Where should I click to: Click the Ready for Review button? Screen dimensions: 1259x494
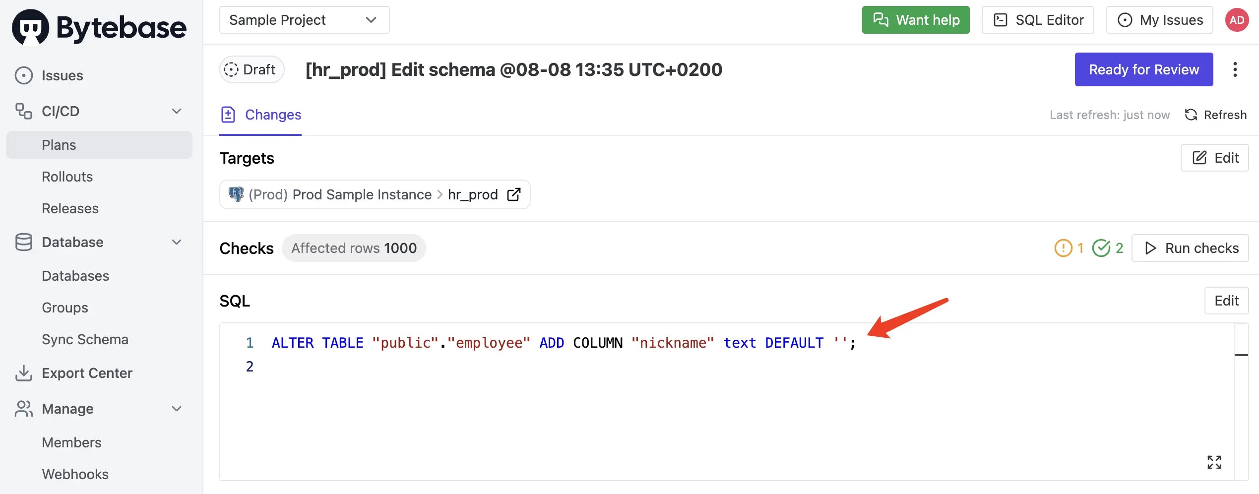[1143, 69]
